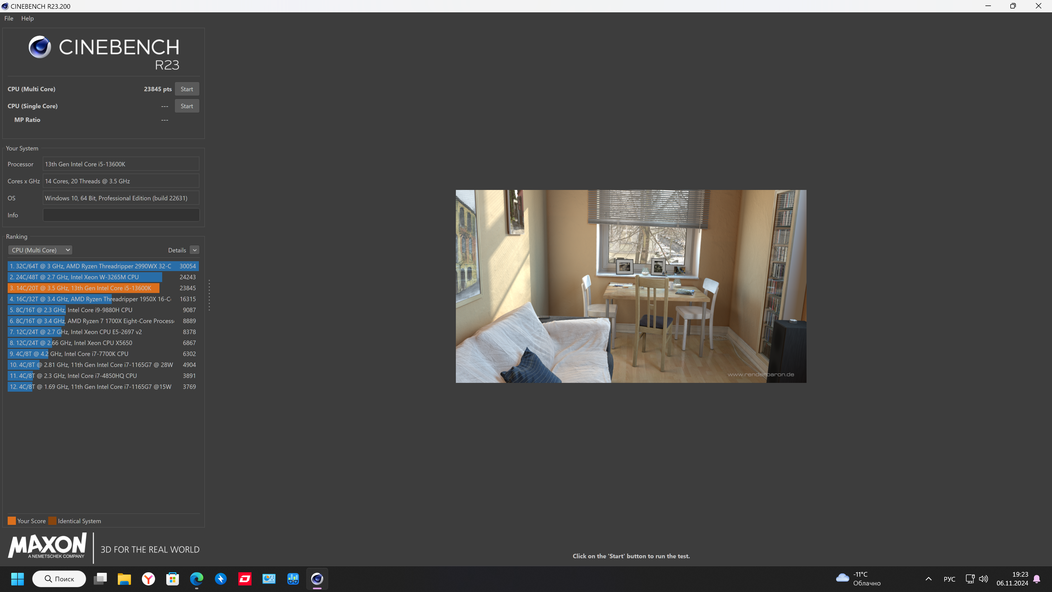
Task: Click the Info text field
Action: (x=121, y=215)
